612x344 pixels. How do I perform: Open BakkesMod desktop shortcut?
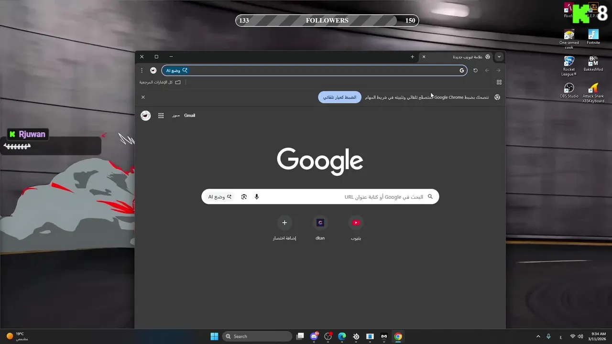pos(593,64)
